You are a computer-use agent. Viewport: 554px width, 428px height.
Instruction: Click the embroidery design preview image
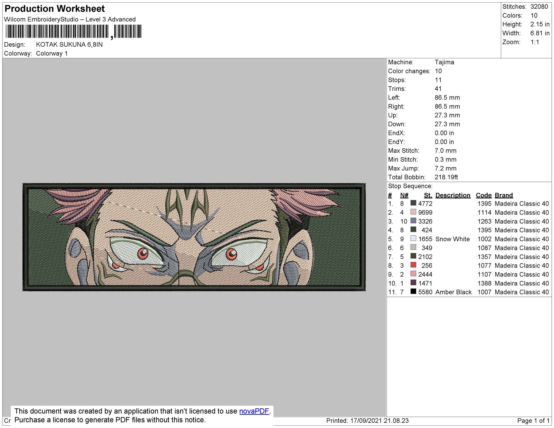(x=194, y=237)
